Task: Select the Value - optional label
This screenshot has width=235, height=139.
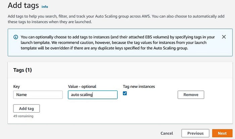Action: tap(82, 87)
